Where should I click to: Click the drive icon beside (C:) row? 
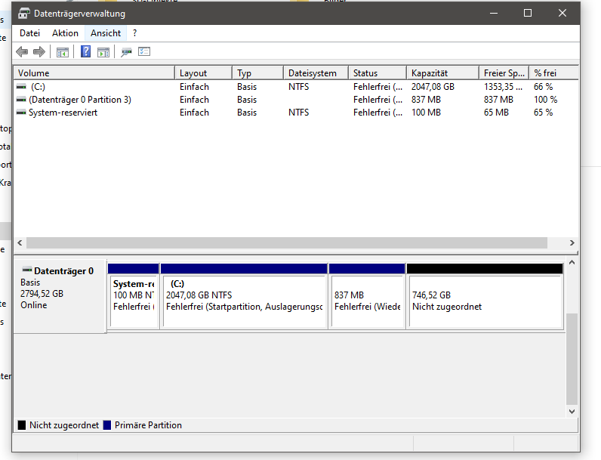(x=21, y=87)
